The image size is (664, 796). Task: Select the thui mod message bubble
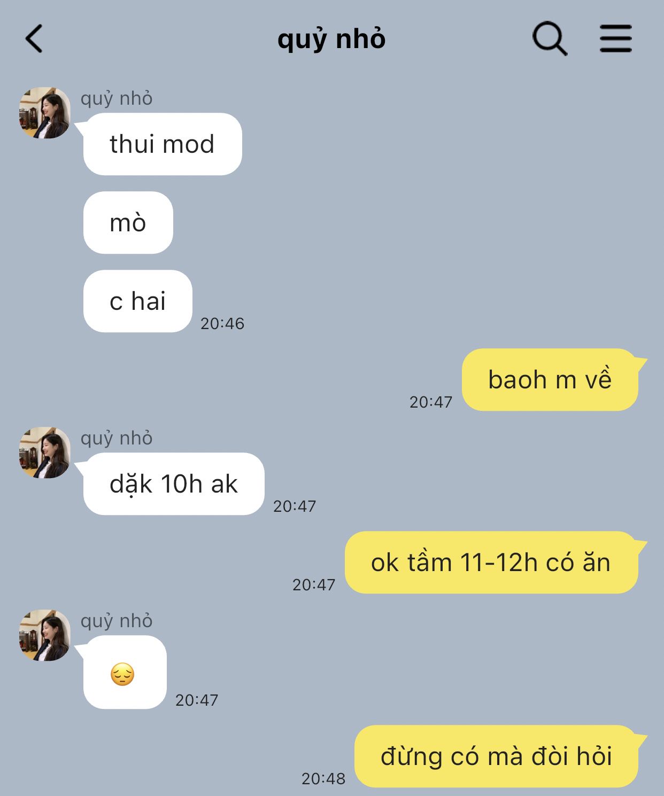tap(163, 144)
